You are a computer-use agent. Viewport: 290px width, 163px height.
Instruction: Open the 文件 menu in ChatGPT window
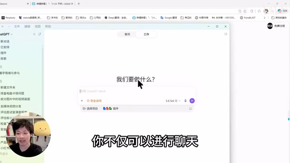[17, 26]
